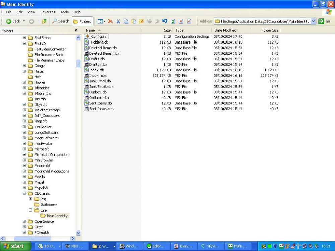Click the Undo toolbar icon

pyautogui.click(x=164, y=21)
